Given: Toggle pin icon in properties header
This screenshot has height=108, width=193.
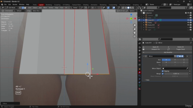Looking at the screenshot, I should pos(191,43).
